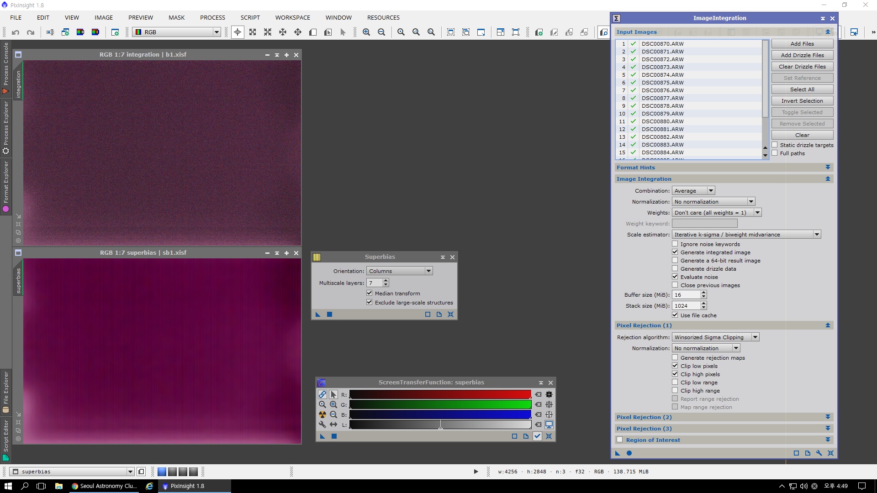Click the Superbias new instance triangle
Screen dimensions: 877x493
point(318,315)
